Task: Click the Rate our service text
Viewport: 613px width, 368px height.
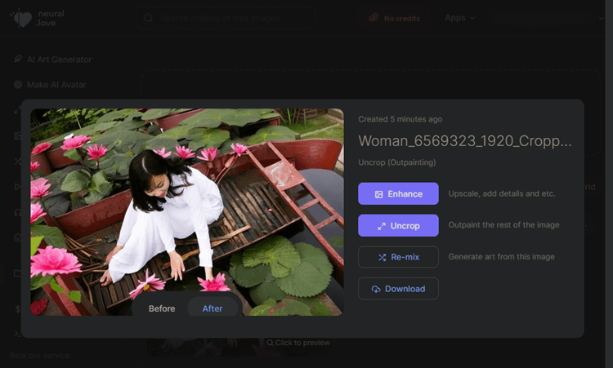Action: click(41, 356)
